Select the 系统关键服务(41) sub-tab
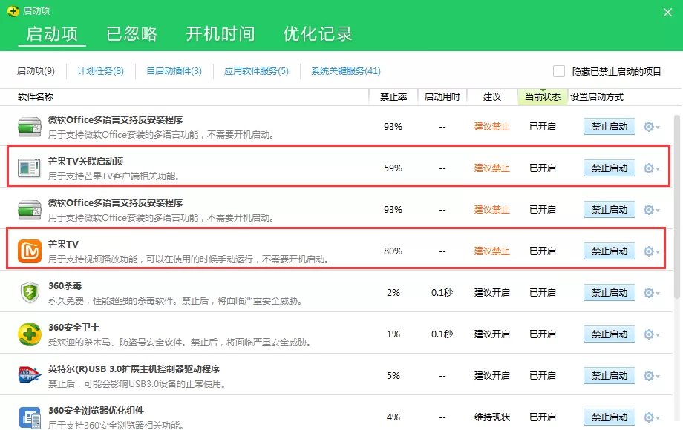This screenshot has height=430, width=683. click(346, 71)
